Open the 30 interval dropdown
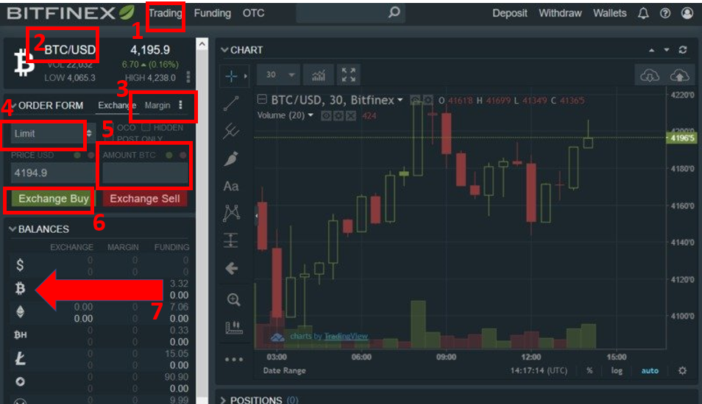This screenshot has height=404, width=702. click(279, 75)
